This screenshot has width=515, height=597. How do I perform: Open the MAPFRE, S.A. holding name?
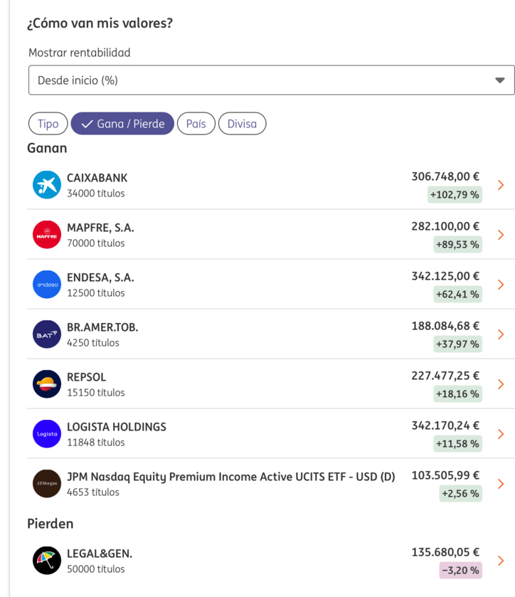[x=100, y=228]
